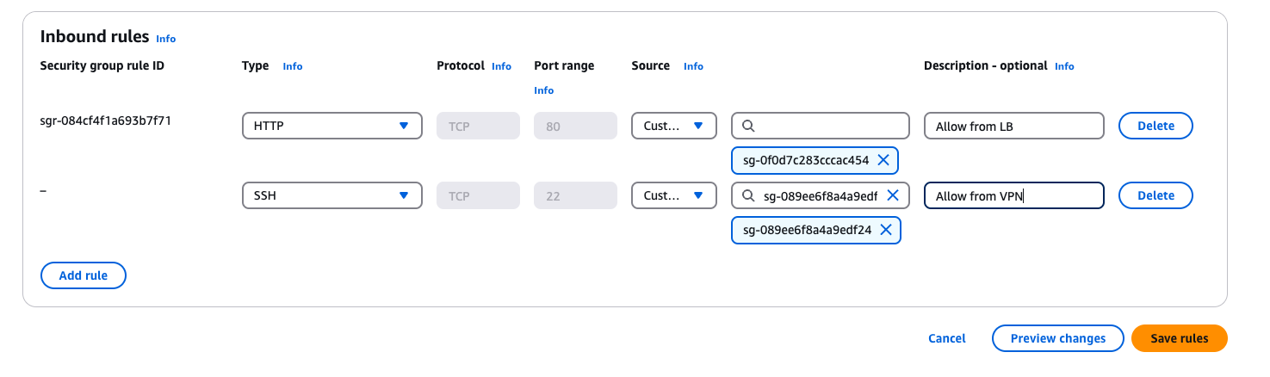The width and height of the screenshot is (1270, 377).
Task: Open the Info link next to Source
Action: (693, 66)
